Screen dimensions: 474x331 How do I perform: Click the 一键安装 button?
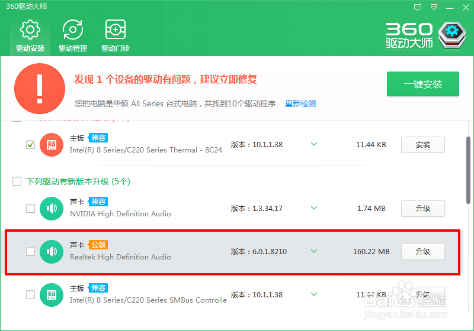423,84
